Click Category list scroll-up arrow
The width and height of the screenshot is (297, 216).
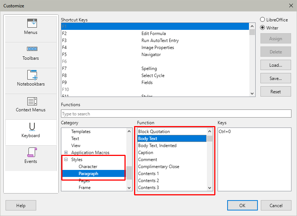coord(129,131)
